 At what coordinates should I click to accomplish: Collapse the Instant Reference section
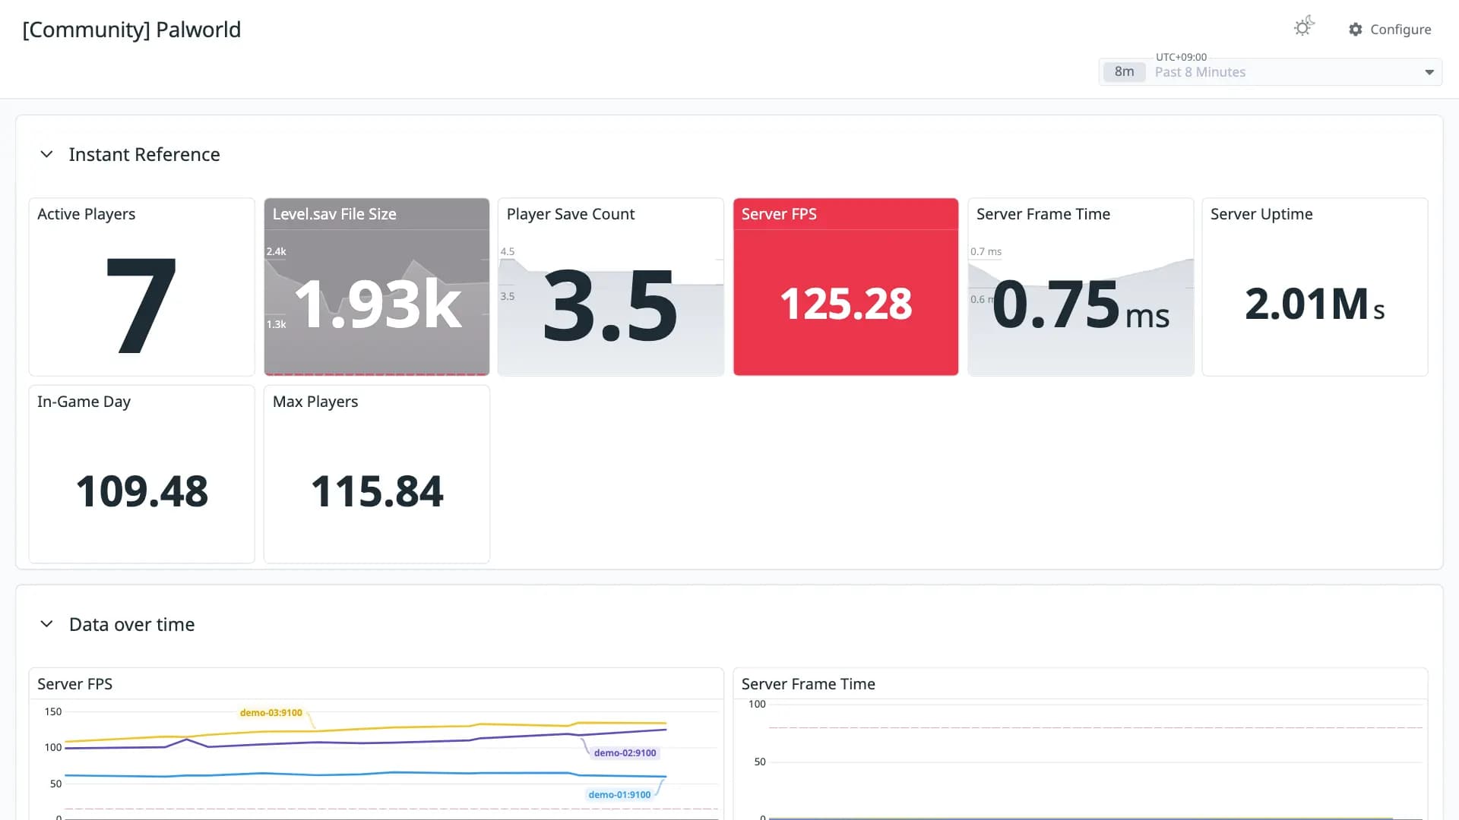(46, 154)
